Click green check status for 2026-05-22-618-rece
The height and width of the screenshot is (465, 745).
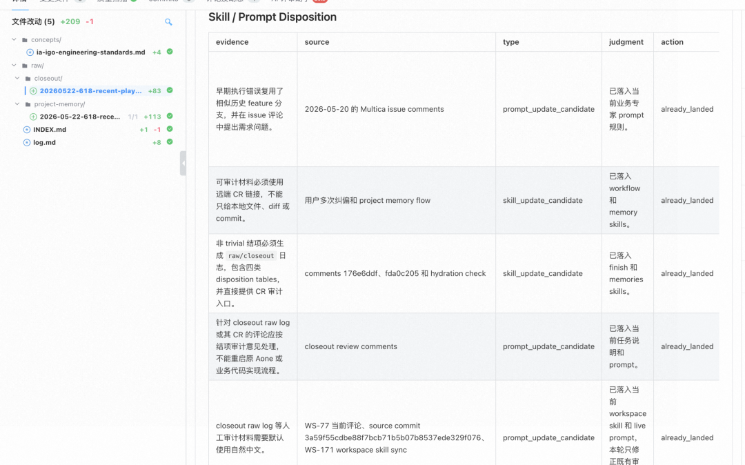pos(170,116)
